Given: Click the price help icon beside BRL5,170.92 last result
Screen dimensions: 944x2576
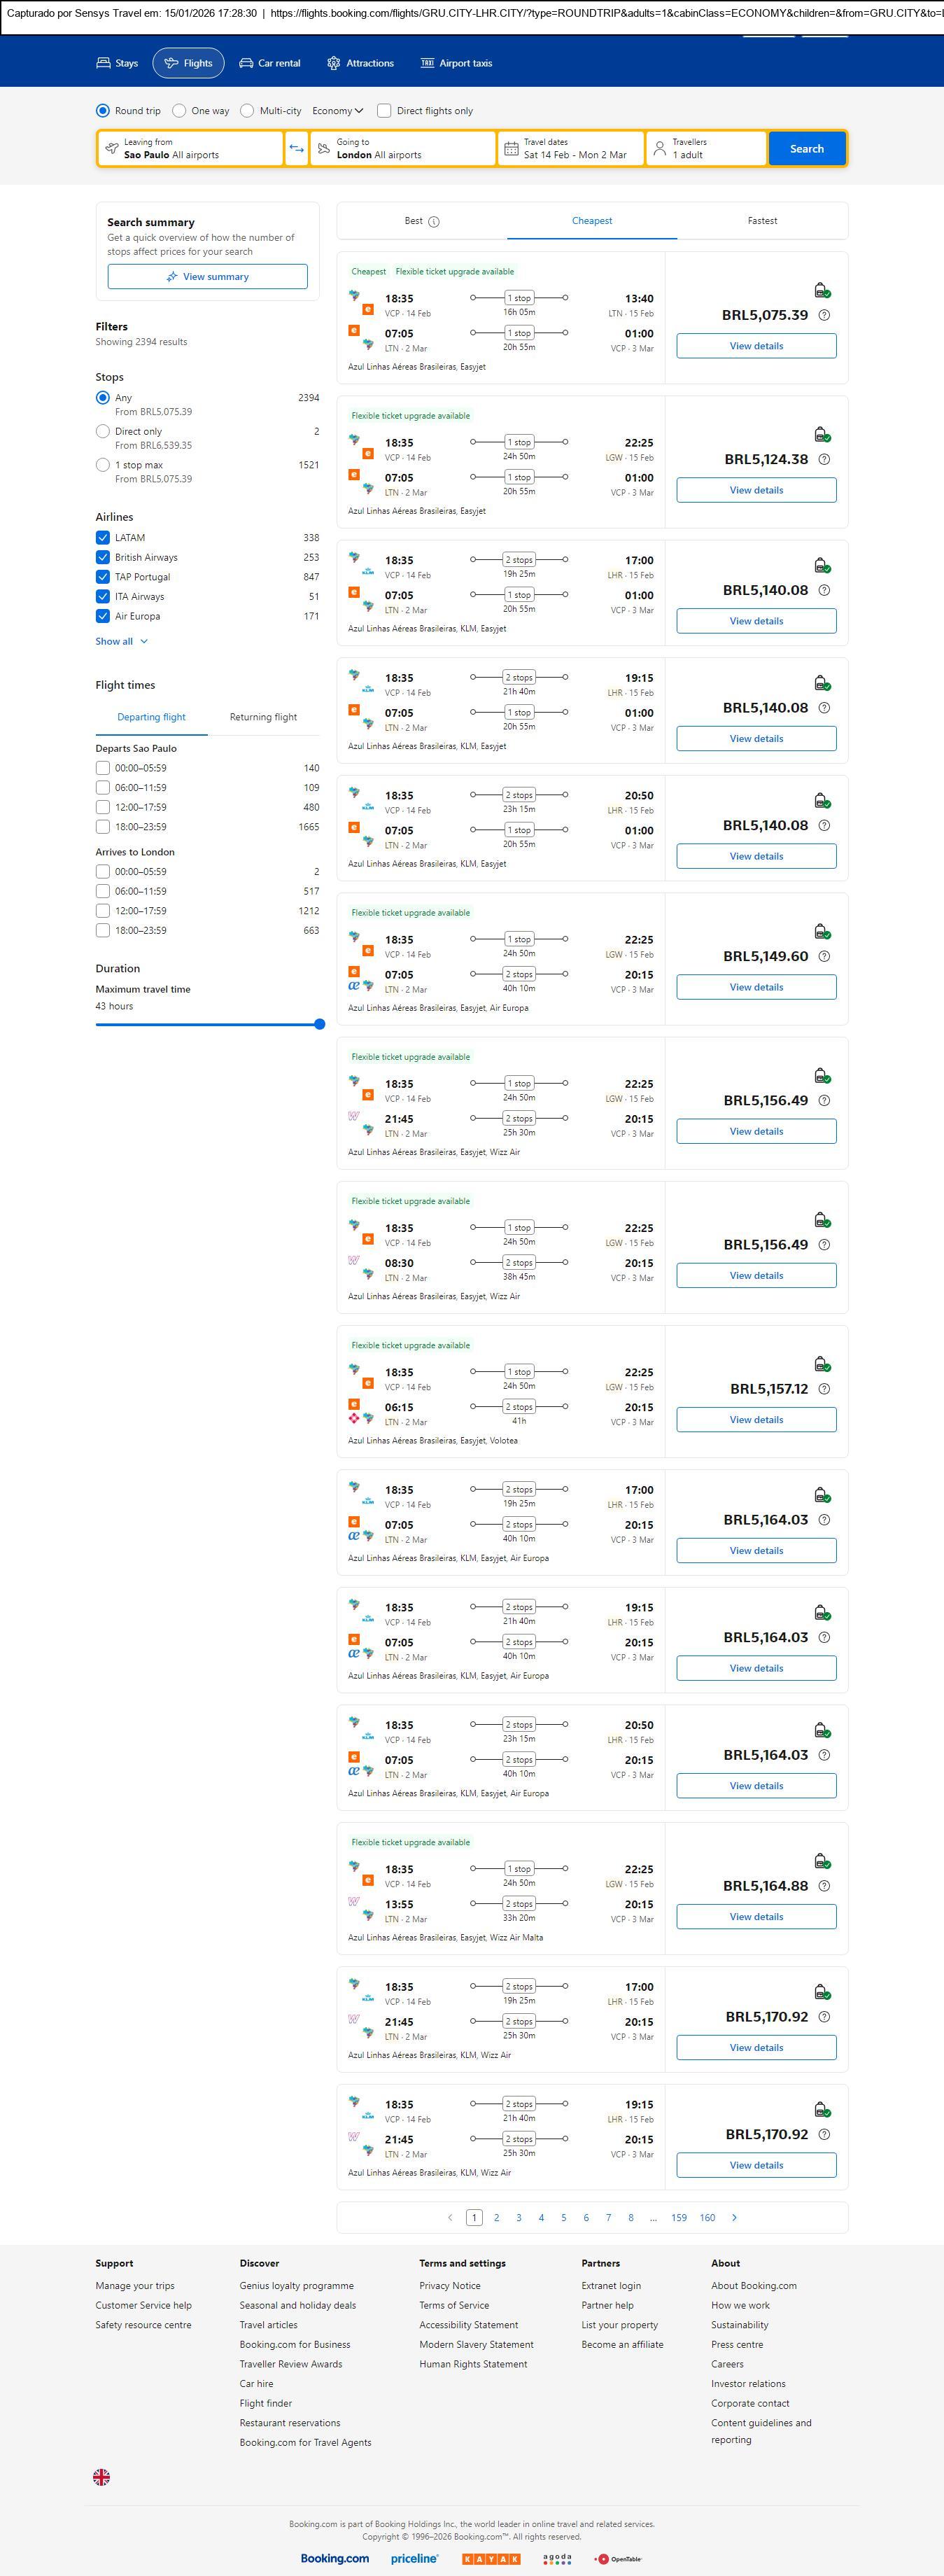Looking at the screenshot, I should point(824,2133).
